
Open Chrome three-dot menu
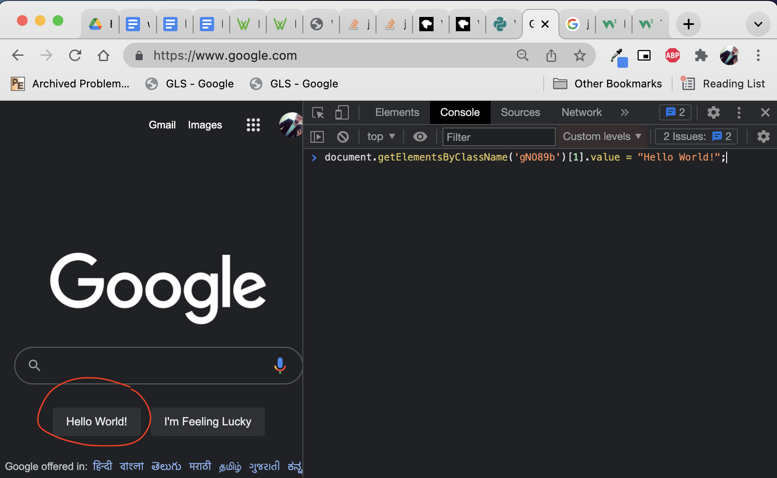tap(758, 55)
